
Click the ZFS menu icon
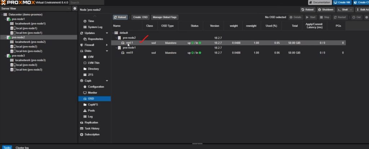click(85, 75)
